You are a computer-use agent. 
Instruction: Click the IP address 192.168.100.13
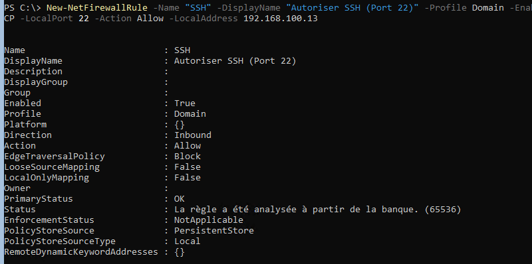[x=281, y=19]
